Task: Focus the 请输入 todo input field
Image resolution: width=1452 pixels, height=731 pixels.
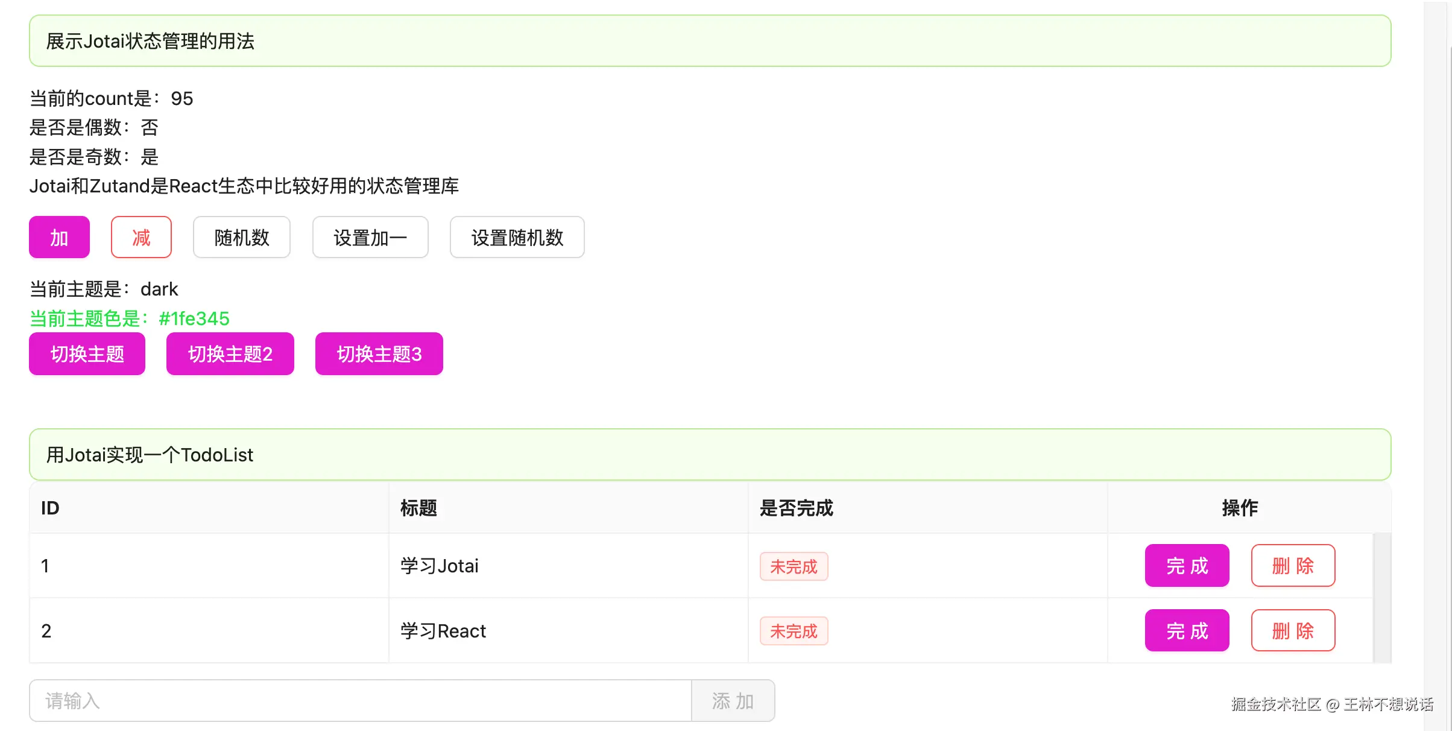Action: 360,701
